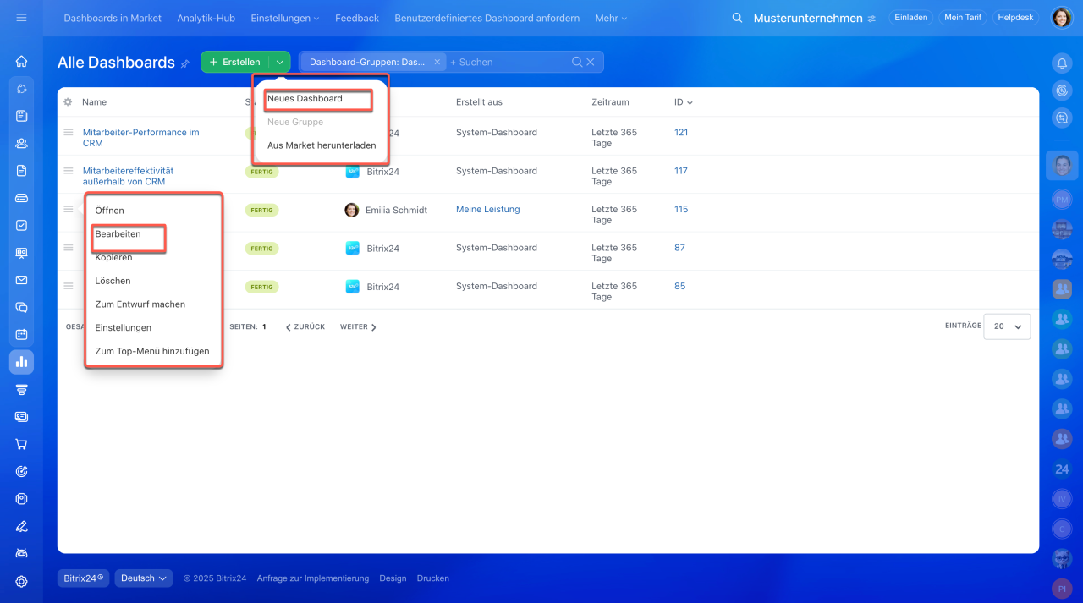Remove the Dashboard-Gruppen filter chip
This screenshot has height=603, width=1083.
(437, 62)
